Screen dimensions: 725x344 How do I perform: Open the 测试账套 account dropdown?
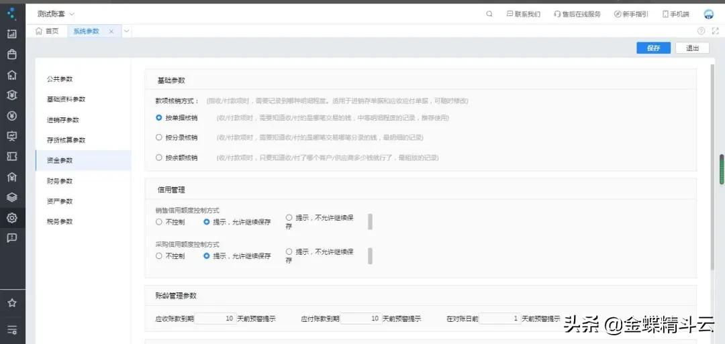coord(56,14)
